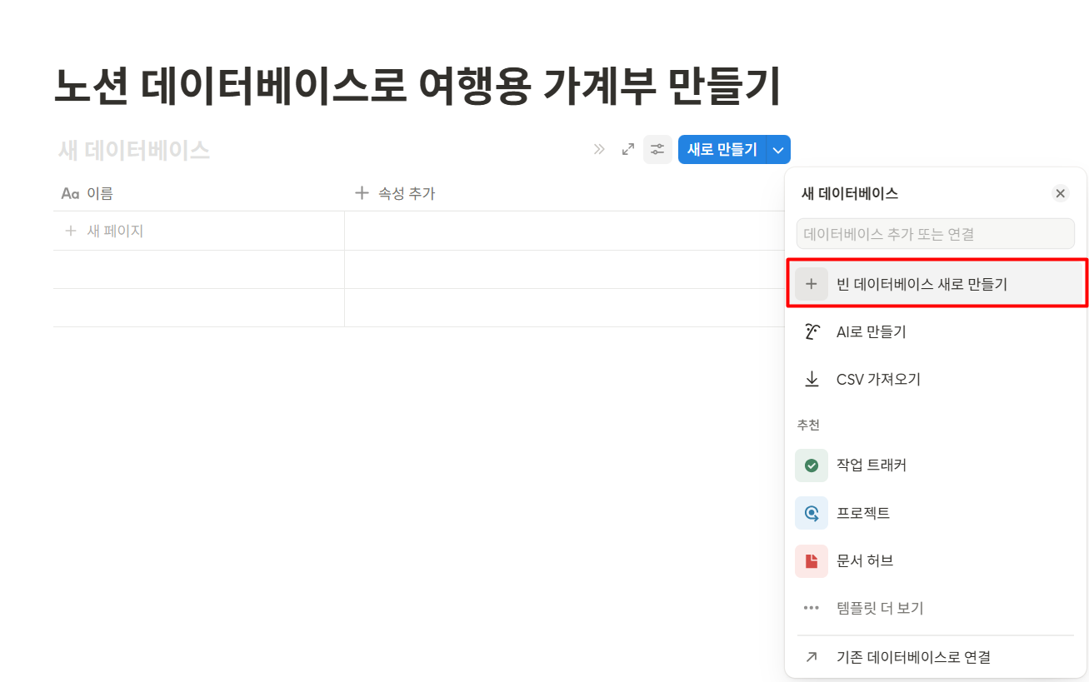Open 기존 데이터베이스로 연결 option

[912, 656]
